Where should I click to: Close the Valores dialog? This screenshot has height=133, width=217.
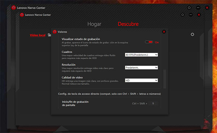[164, 32]
